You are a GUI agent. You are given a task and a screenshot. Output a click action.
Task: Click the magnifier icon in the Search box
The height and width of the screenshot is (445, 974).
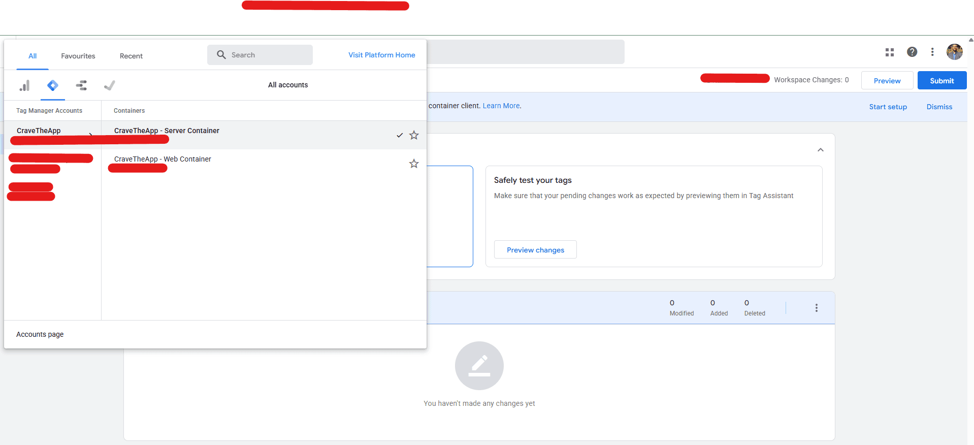(x=221, y=55)
